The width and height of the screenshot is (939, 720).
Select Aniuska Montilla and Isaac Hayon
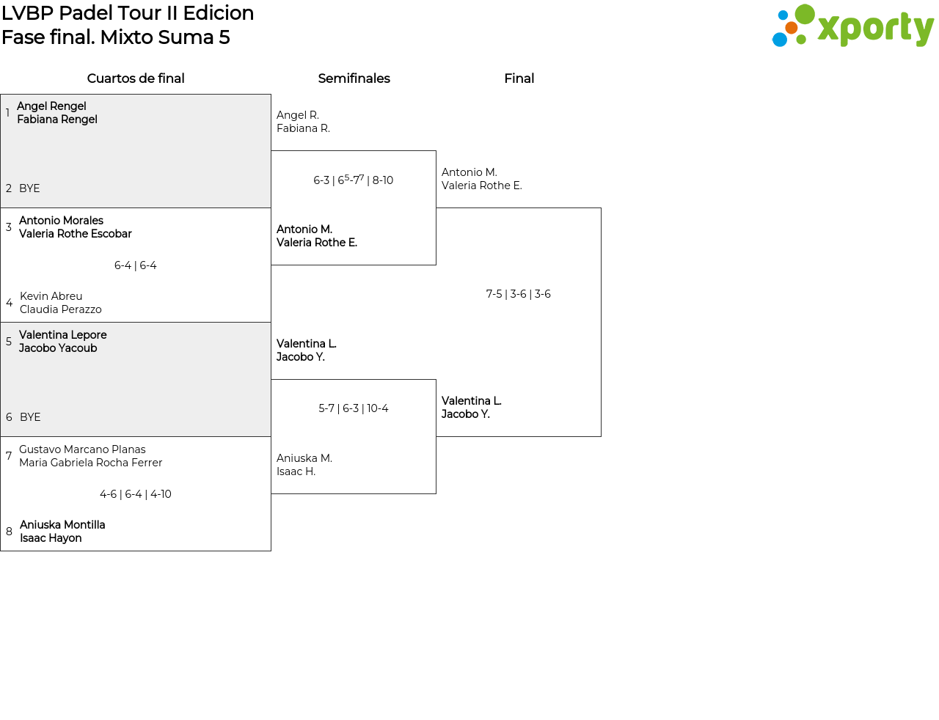click(x=62, y=532)
